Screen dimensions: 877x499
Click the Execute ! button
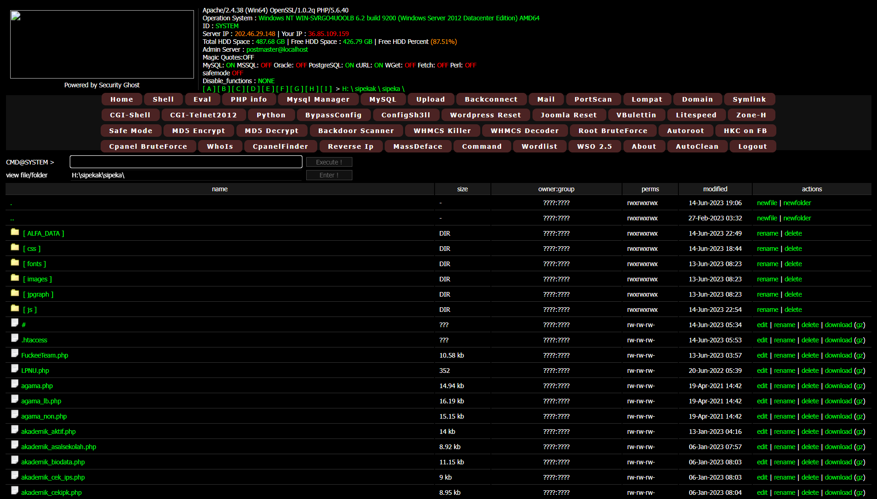(x=329, y=162)
